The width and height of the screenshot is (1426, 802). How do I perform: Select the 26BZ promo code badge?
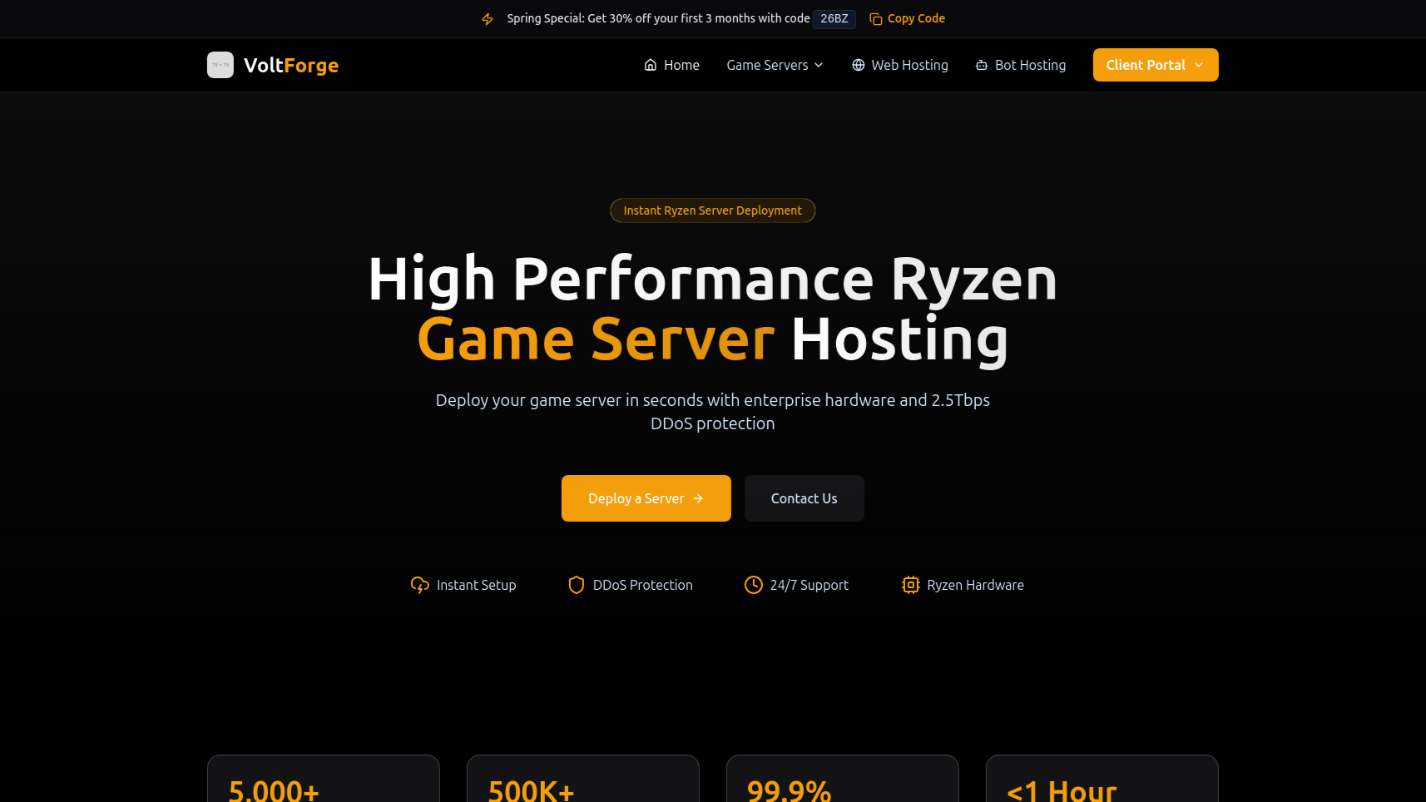pos(834,18)
